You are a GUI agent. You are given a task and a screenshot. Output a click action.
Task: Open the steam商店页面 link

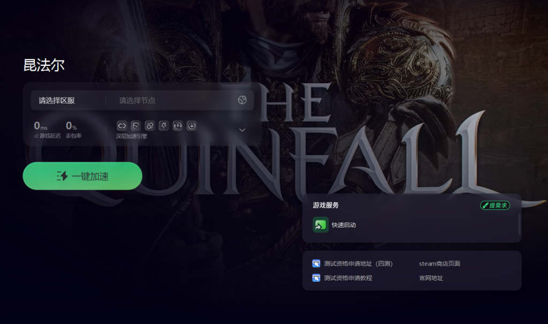tap(440, 263)
